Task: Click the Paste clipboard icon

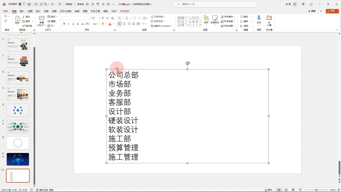Action: pos(17,18)
